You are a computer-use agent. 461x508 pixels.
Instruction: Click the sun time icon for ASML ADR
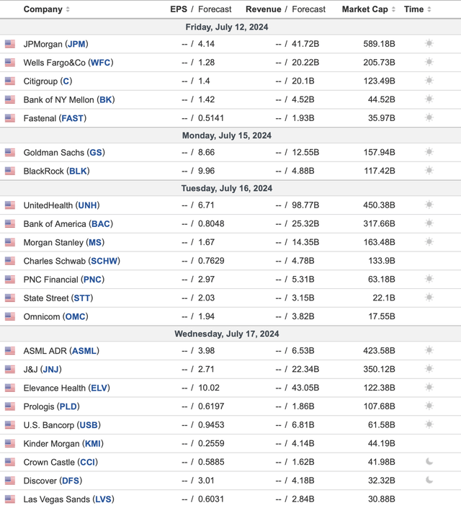(429, 350)
